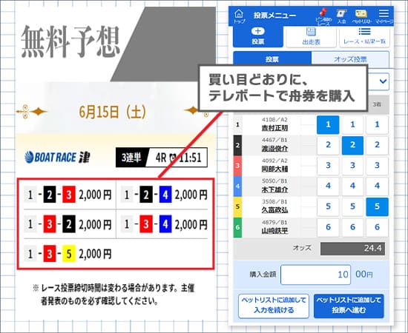Toggle boat 1 for second place

click(352, 125)
